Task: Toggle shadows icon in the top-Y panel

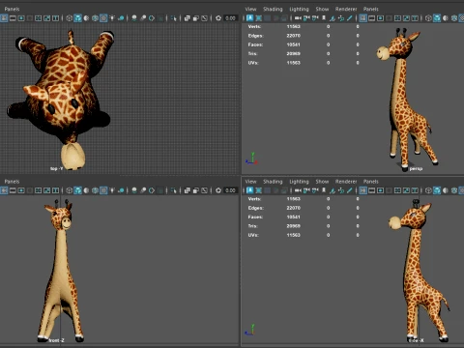Action: point(121,18)
